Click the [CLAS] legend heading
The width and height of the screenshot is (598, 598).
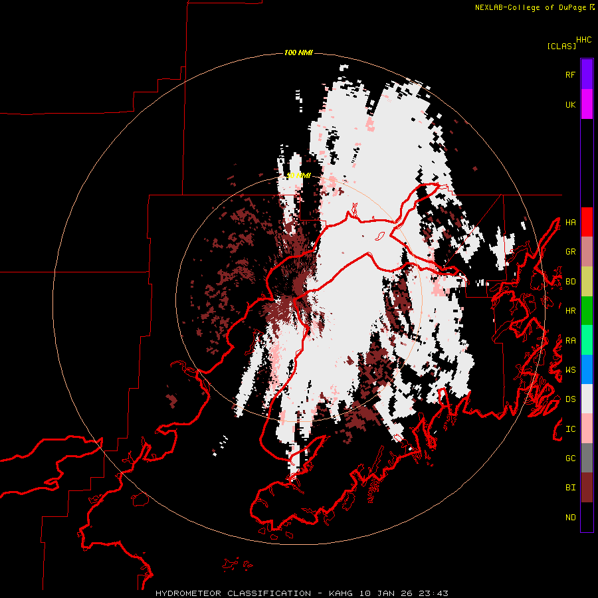point(561,46)
